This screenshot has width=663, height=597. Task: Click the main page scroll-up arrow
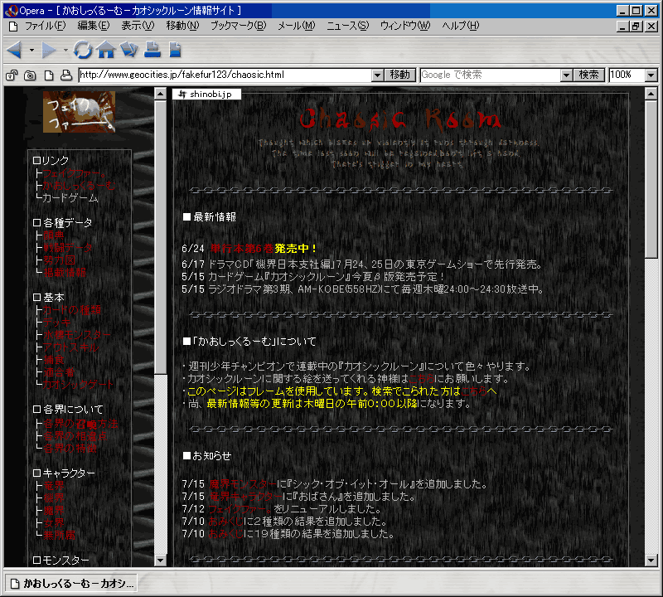click(651, 94)
